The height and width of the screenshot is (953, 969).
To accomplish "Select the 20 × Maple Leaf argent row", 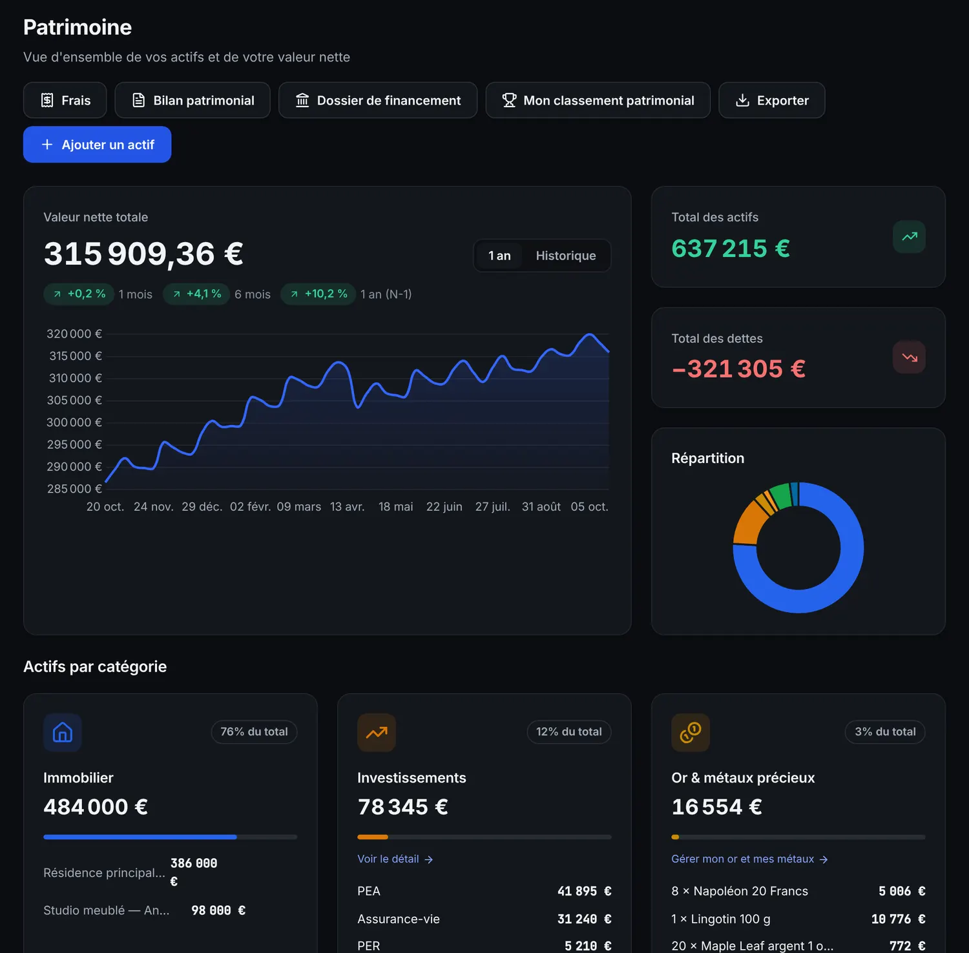I will pyautogui.click(x=798, y=945).
